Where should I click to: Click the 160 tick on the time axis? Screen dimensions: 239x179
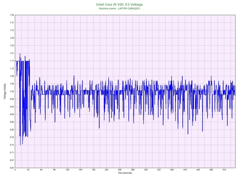81,170
